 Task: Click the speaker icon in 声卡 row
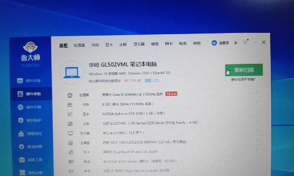click(x=71, y=171)
